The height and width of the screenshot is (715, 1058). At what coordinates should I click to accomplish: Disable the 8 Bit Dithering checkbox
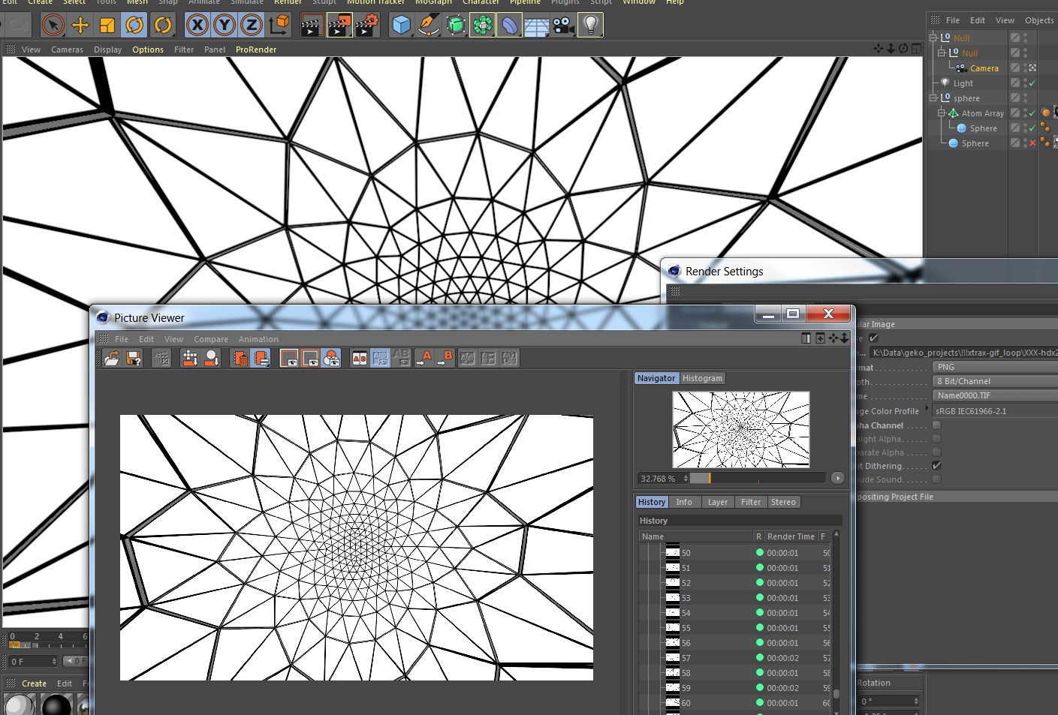point(936,466)
